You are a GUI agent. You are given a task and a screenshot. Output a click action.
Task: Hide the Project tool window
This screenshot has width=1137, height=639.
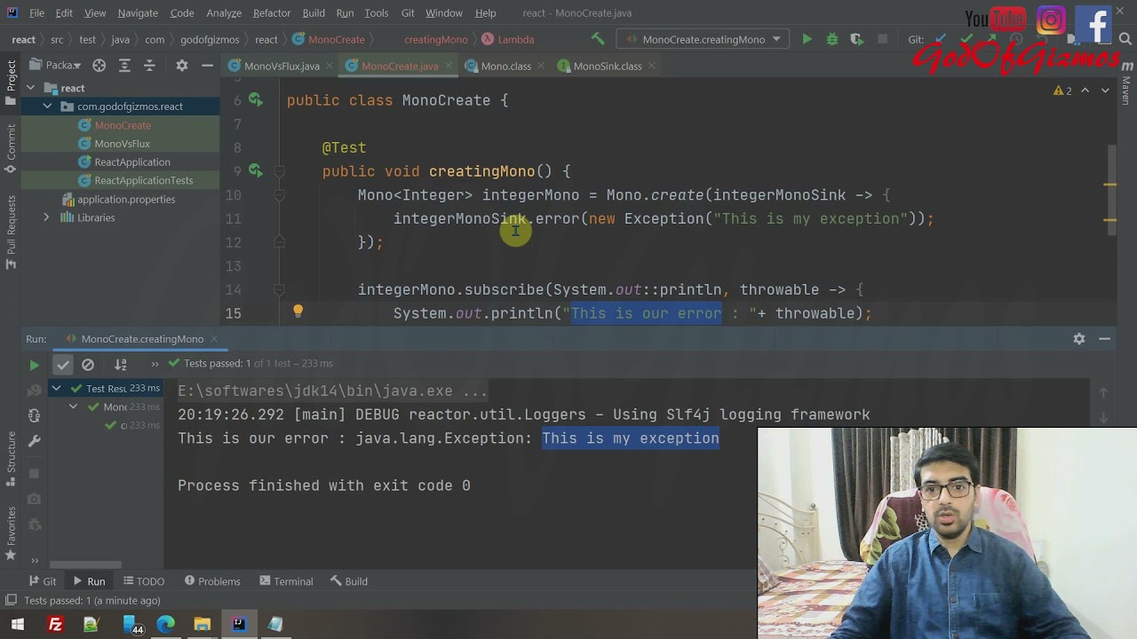coord(207,66)
